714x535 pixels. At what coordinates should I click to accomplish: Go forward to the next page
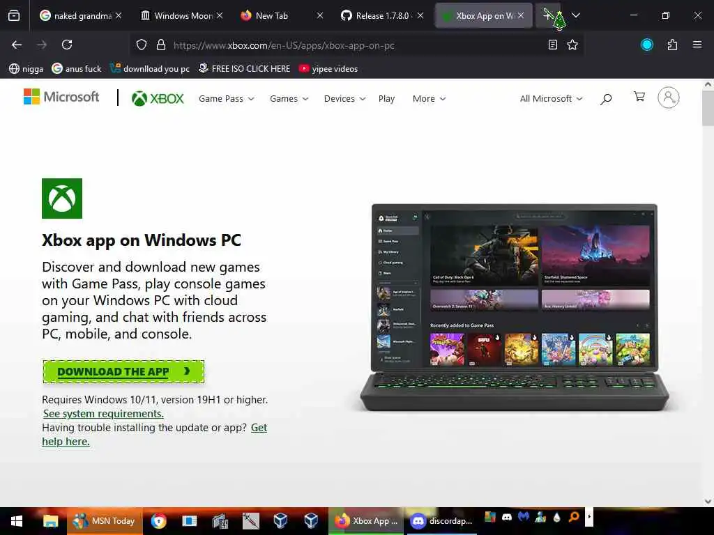[42, 45]
